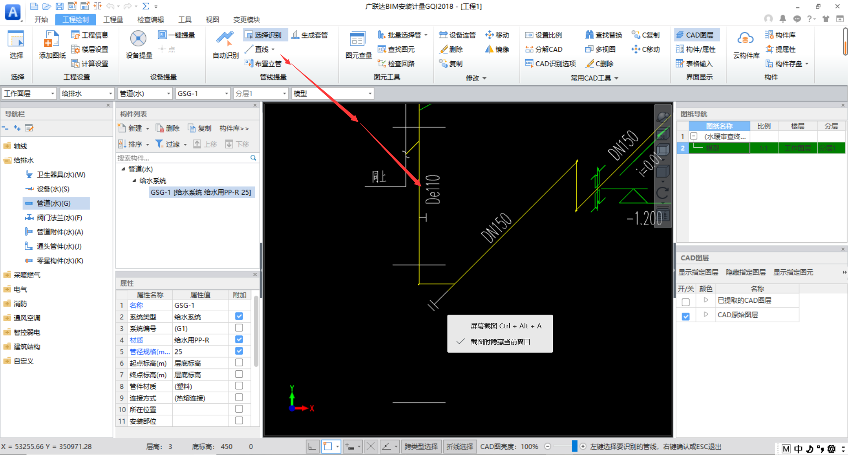Toggle 系统类型 附加 checkbox
The width and height of the screenshot is (848, 455).
(239, 316)
